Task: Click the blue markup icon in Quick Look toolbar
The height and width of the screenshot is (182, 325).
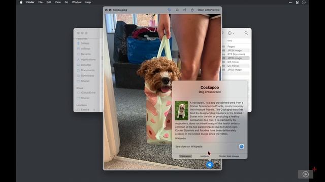Action: point(169,10)
